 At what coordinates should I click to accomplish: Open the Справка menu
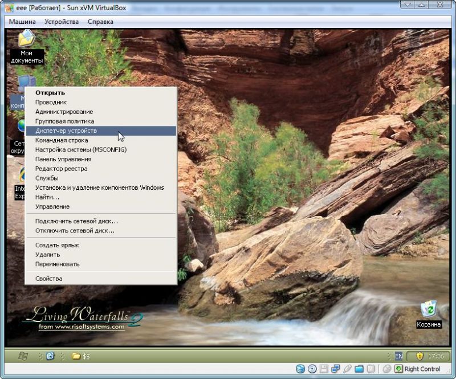tap(100, 22)
